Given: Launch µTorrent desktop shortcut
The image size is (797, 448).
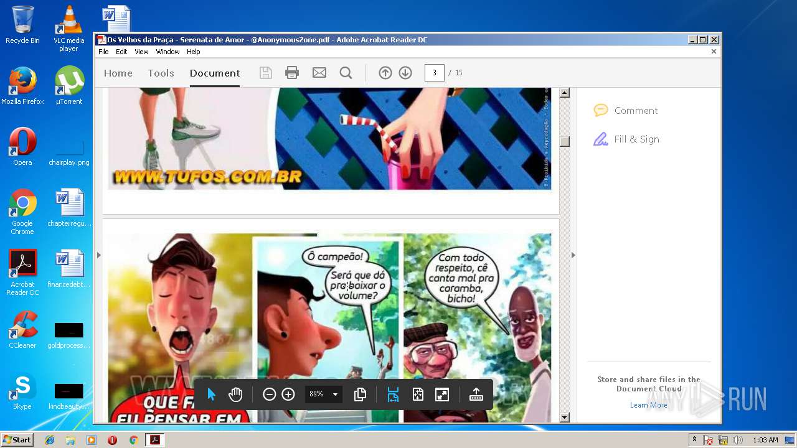Looking at the screenshot, I should pyautogui.click(x=69, y=86).
